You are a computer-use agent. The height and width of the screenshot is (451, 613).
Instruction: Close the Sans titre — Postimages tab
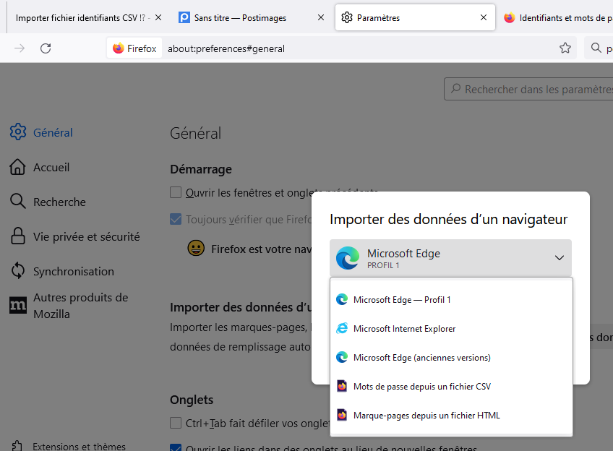coord(321,17)
